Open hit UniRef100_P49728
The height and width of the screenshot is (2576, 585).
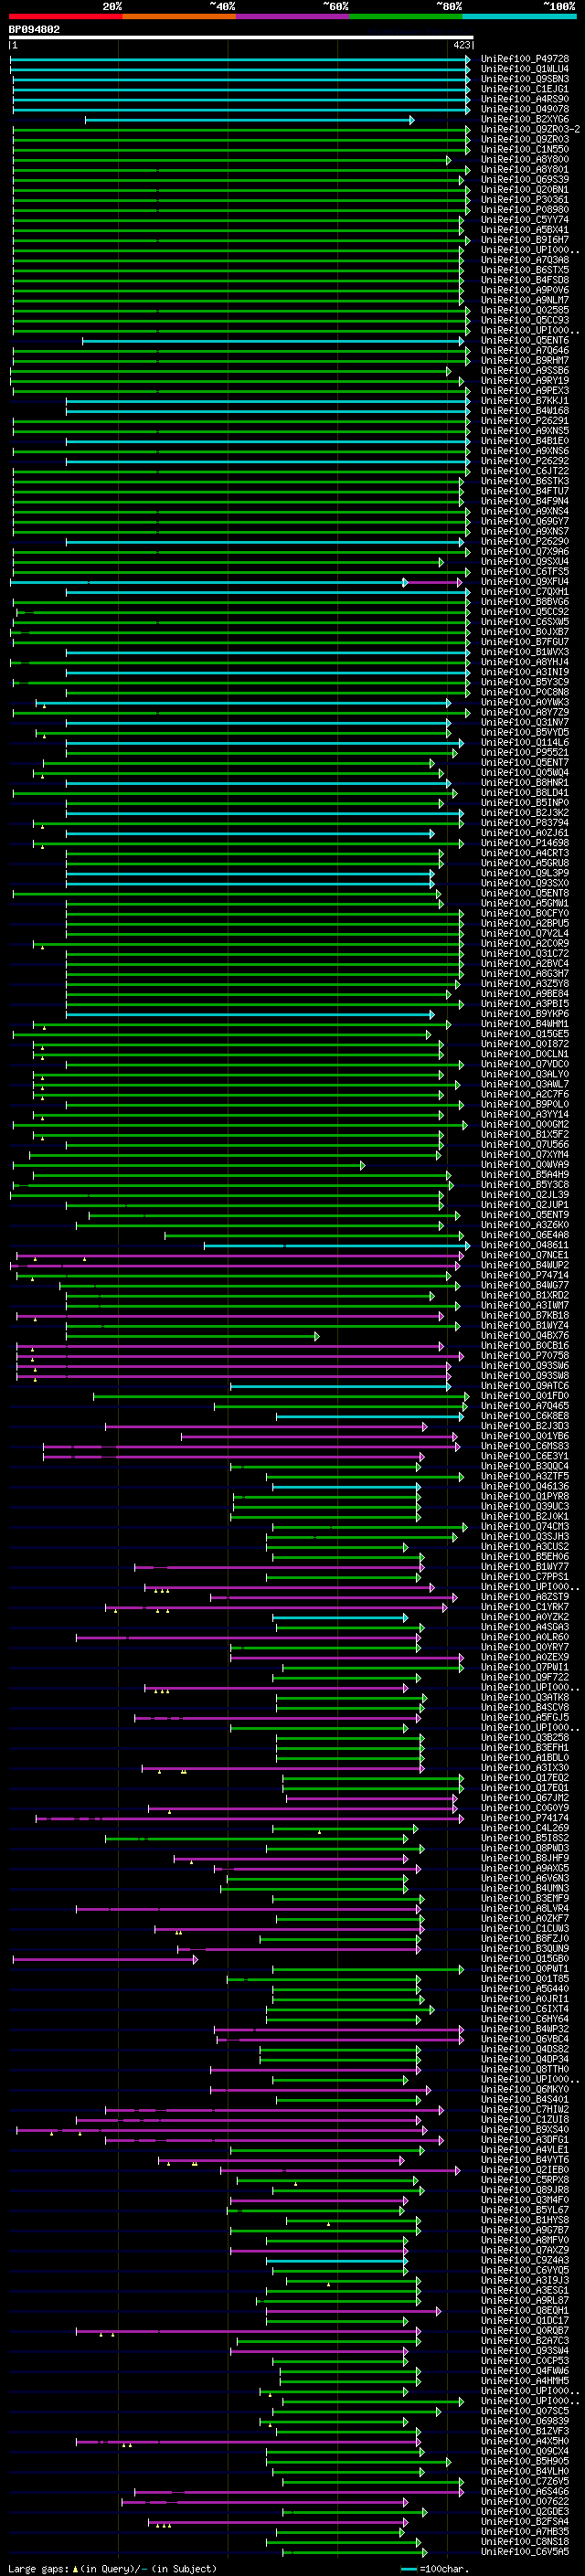tap(525, 59)
